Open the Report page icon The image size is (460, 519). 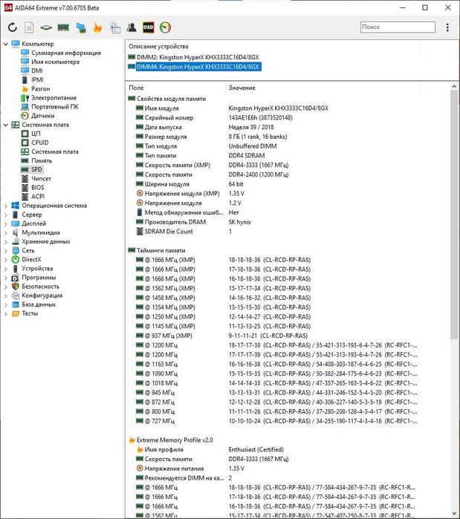[29, 27]
